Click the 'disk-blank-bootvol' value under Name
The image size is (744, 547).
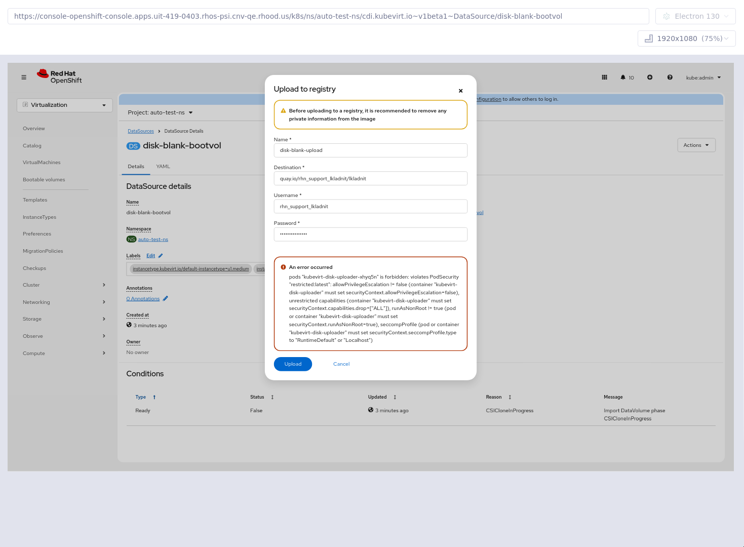pos(148,213)
